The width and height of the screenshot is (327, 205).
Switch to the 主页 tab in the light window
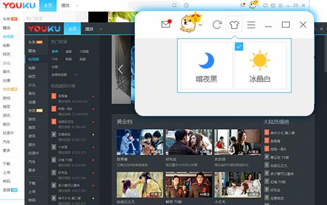(x=48, y=6)
